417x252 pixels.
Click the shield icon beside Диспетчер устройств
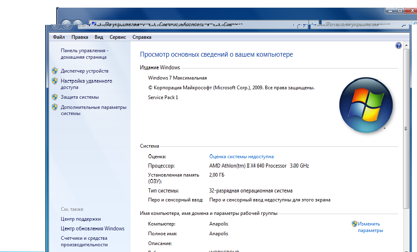click(x=55, y=71)
